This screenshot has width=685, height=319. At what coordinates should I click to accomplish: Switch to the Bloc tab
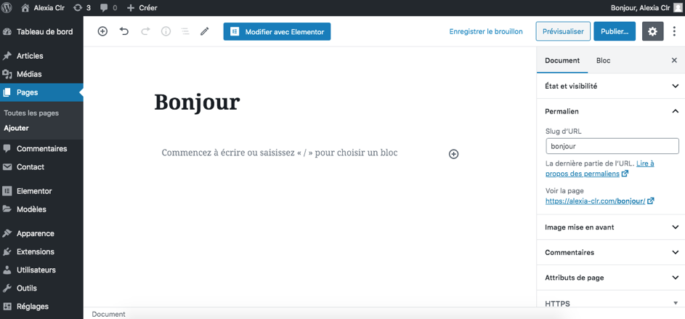coord(604,60)
